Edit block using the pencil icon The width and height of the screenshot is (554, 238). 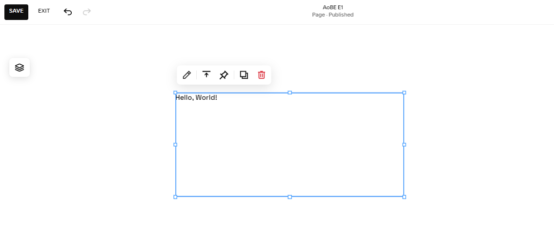186,75
